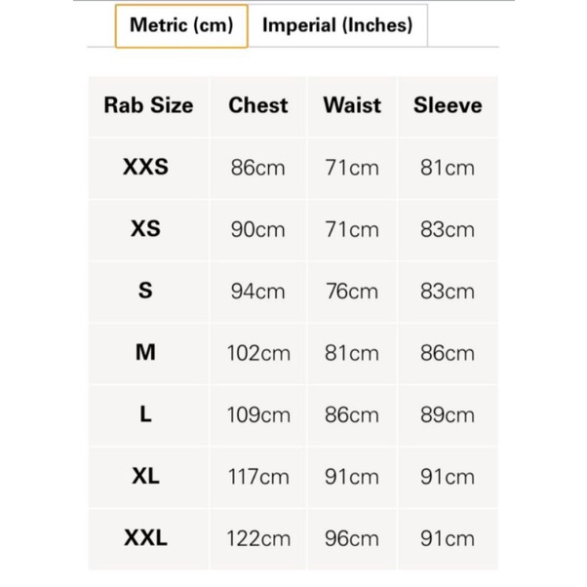The width and height of the screenshot is (587, 587).
Task: Select the XXL size row label
Action: pyautogui.click(x=145, y=538)
